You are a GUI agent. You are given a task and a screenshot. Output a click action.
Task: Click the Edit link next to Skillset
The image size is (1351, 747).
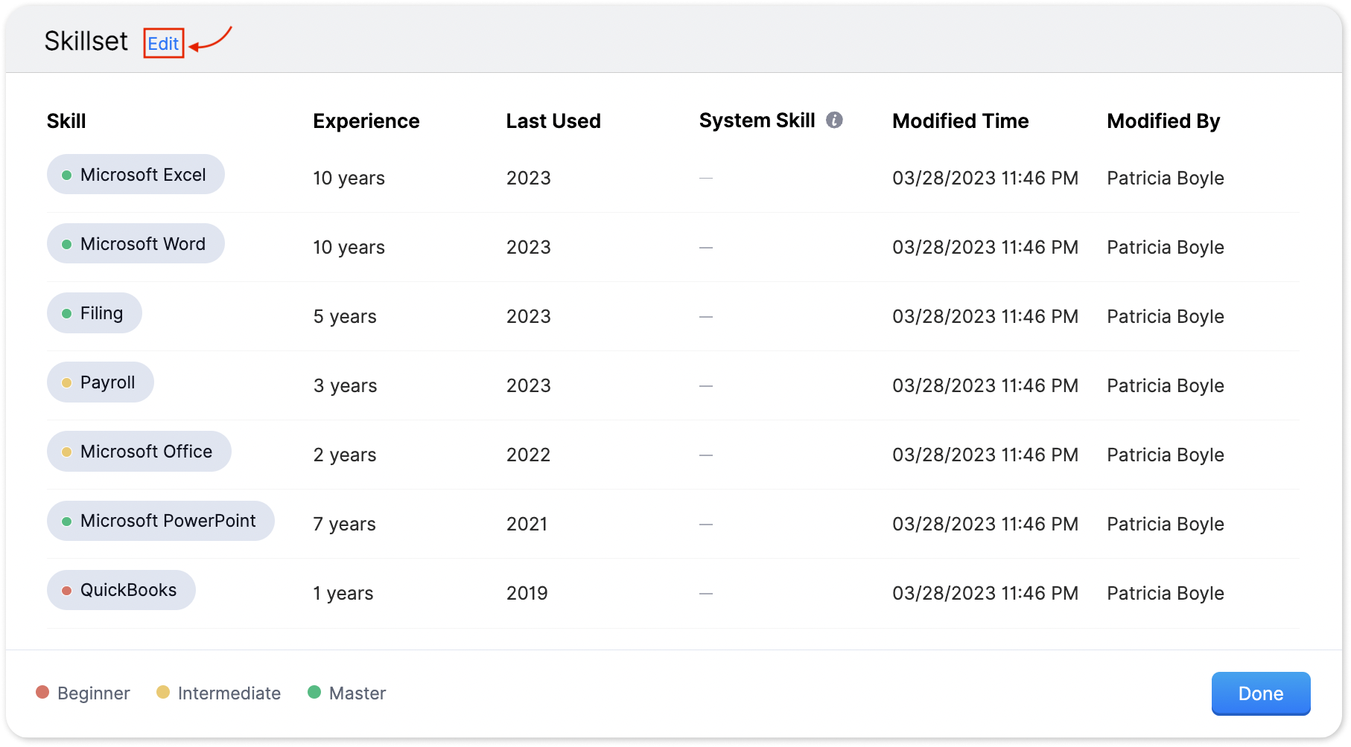pyautogui.click(x=163, y=43)
